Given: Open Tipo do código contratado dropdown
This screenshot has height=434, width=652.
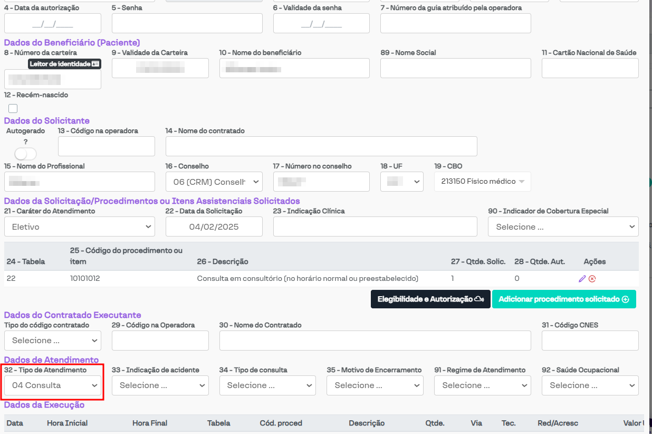Looking at the screenshot, I should (52, 341).
